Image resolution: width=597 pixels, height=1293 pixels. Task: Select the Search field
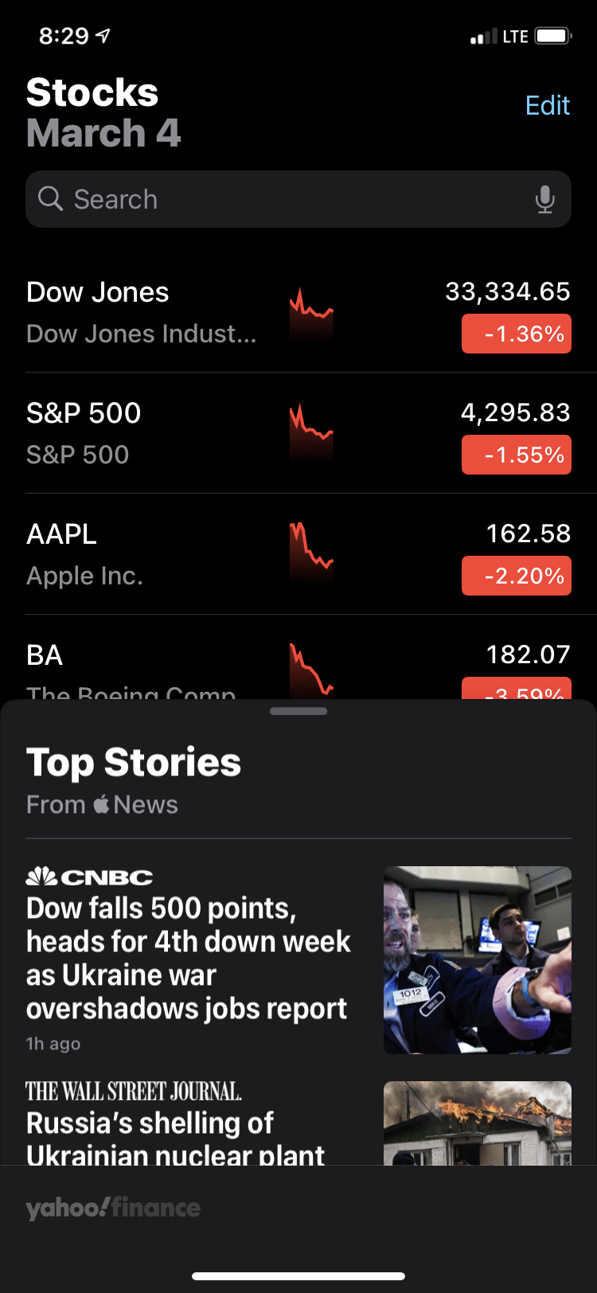pos(298,199)
